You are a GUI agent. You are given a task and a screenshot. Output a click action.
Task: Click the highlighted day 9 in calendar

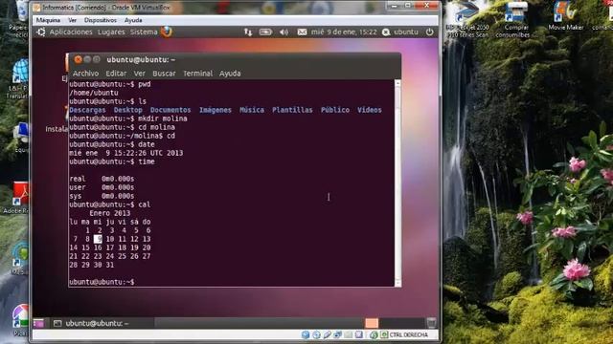[98, 239]
